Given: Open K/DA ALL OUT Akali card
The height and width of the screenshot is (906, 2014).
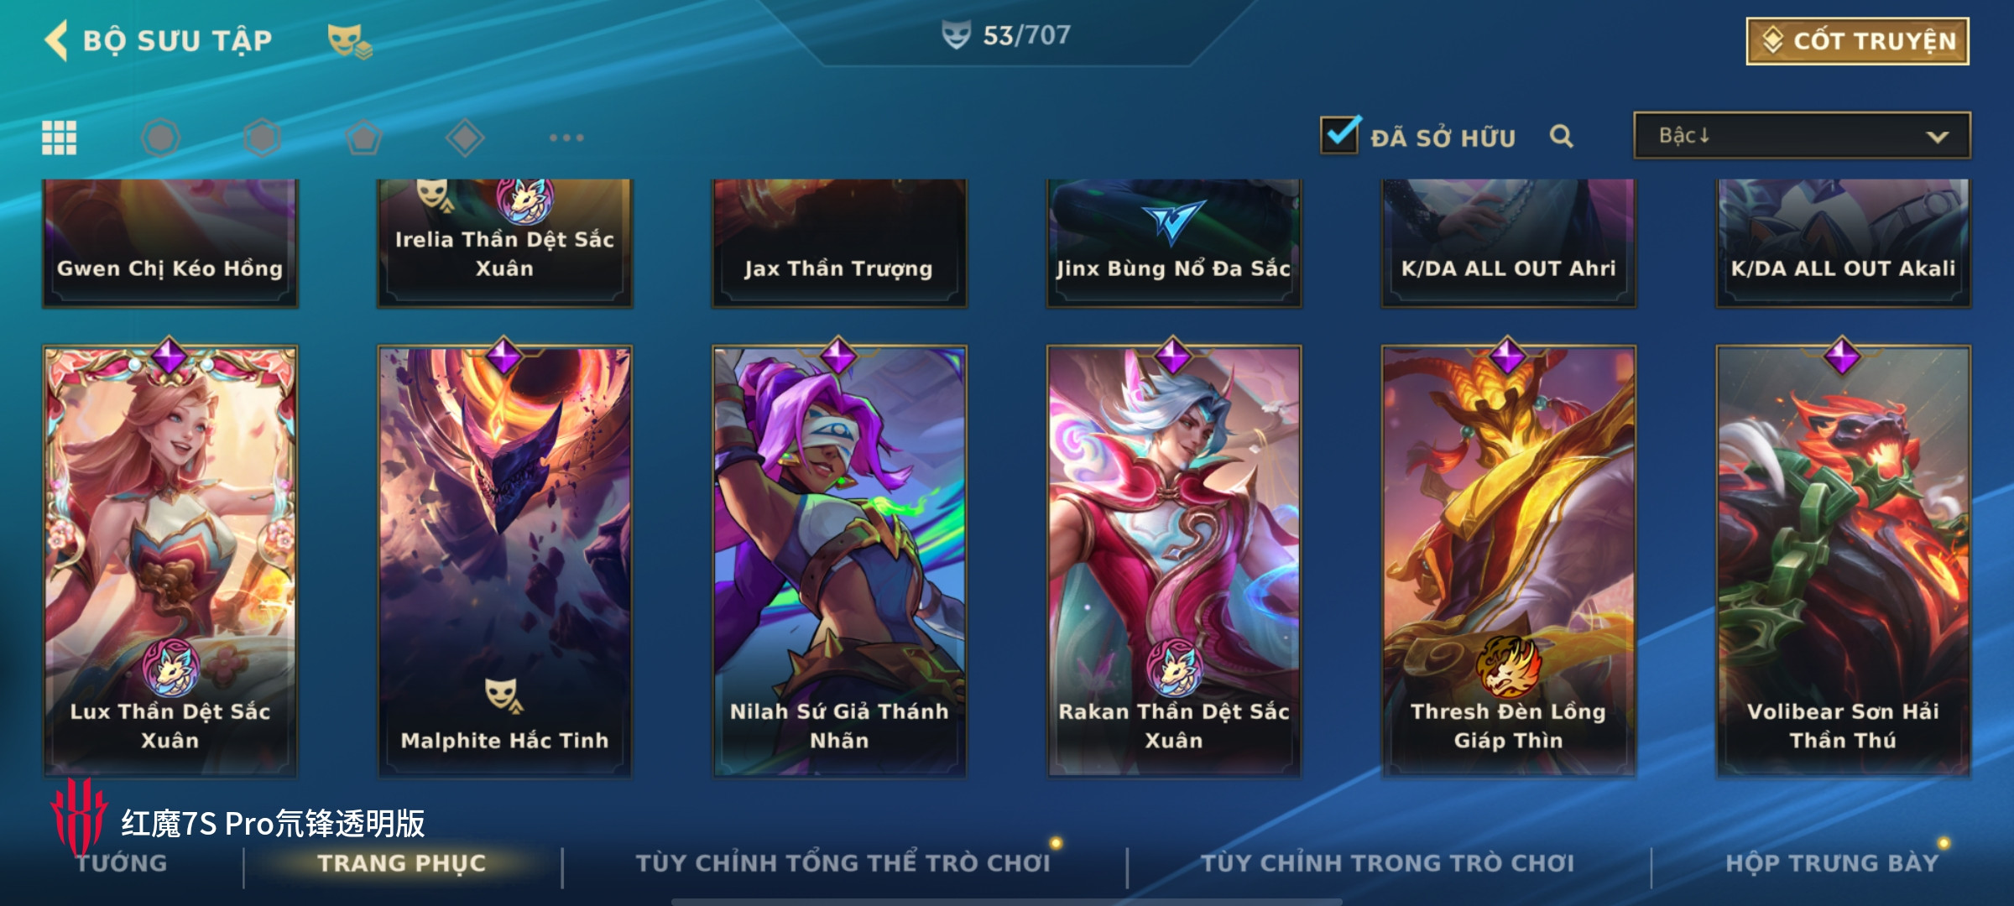Looking at the screenshot, I should (1843, 243).
